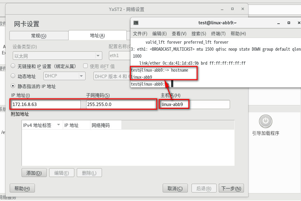
Task: Click the terminal hostname command line
Action: tap(160, 70)
